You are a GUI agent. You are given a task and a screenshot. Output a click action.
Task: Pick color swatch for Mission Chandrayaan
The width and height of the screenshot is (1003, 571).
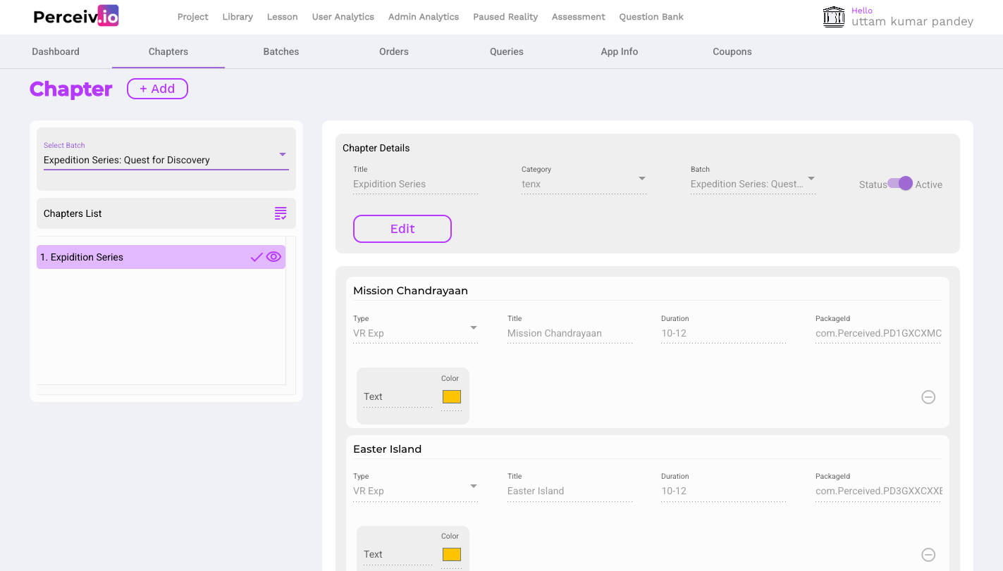452,397
